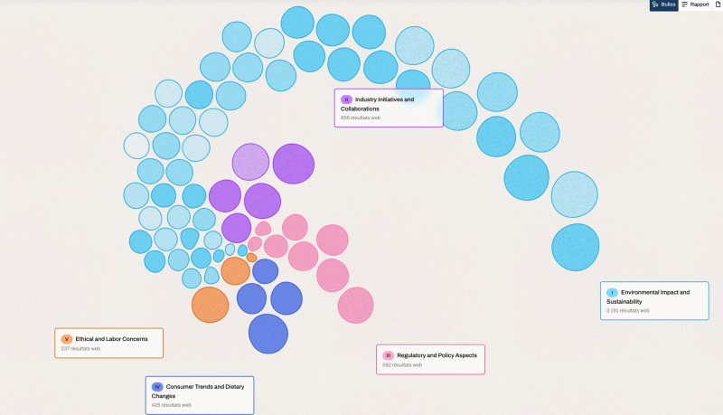Click the blue 'IV' badge icon

[x=157, y=387]
